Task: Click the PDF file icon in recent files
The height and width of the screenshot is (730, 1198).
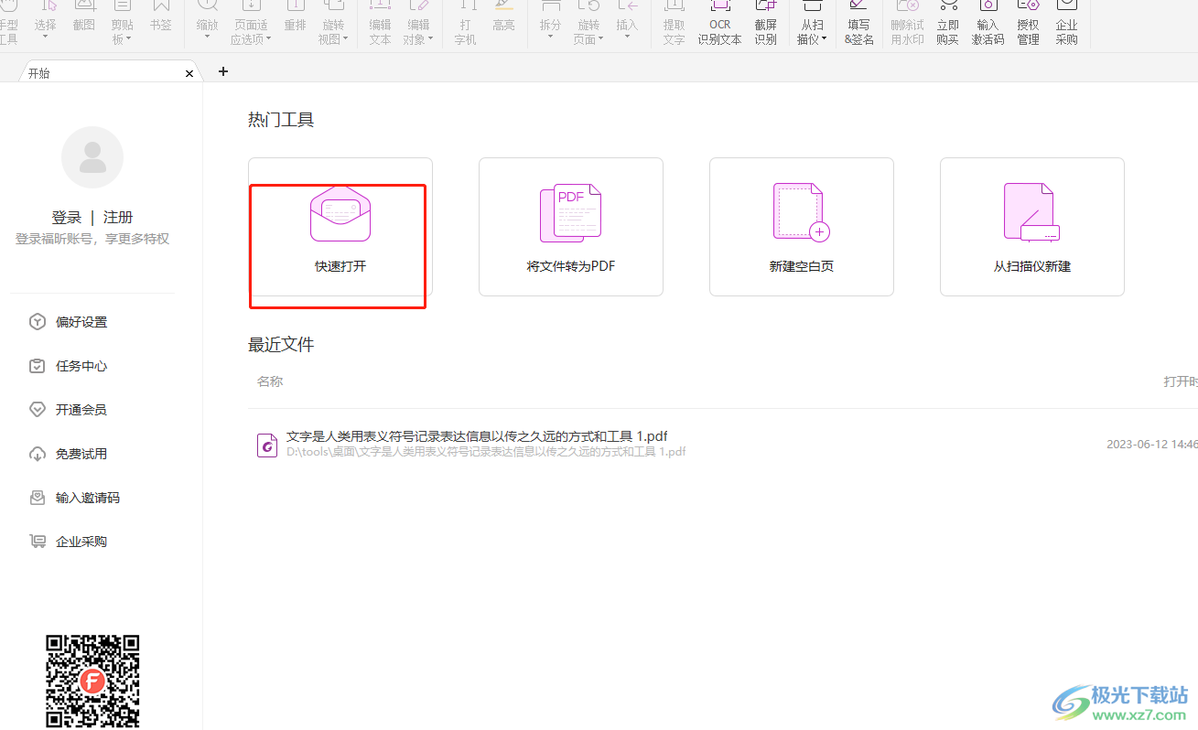Action: (x=267, y=445)
